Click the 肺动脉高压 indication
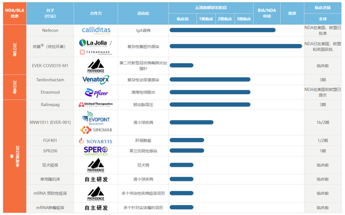 pos(143,105)
